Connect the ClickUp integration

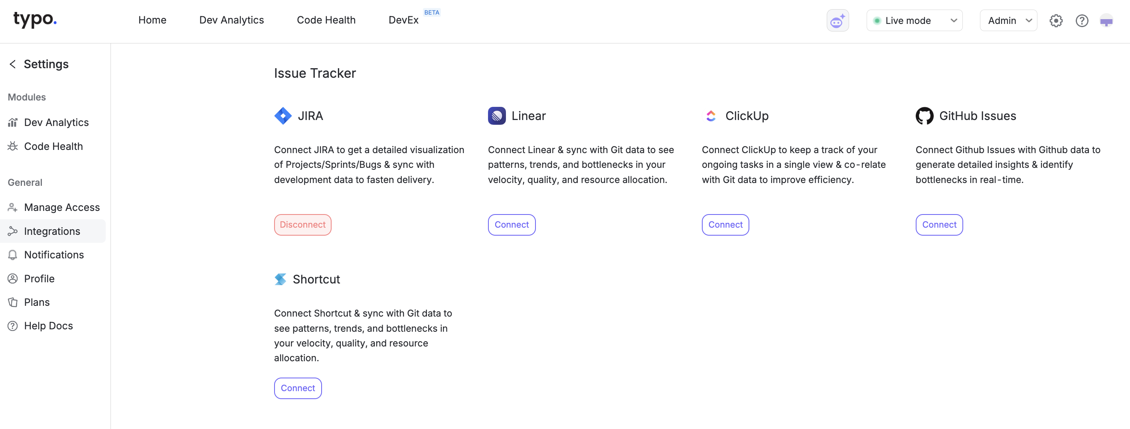point(725,225)
